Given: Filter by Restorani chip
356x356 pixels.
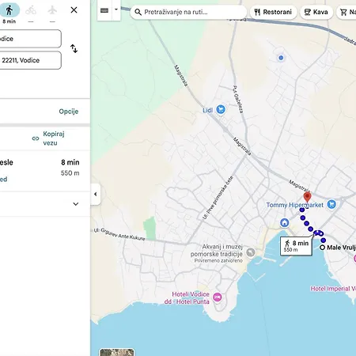Looking at the screenshot, I should [x=273, y=12].
